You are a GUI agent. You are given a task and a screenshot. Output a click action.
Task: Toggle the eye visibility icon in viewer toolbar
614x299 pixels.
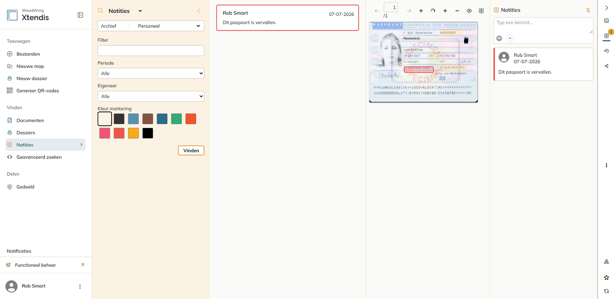[469, 11]
